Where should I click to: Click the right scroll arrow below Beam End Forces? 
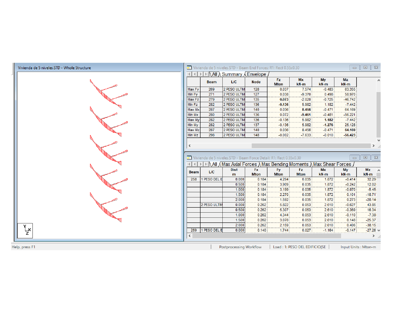(373, 146)
